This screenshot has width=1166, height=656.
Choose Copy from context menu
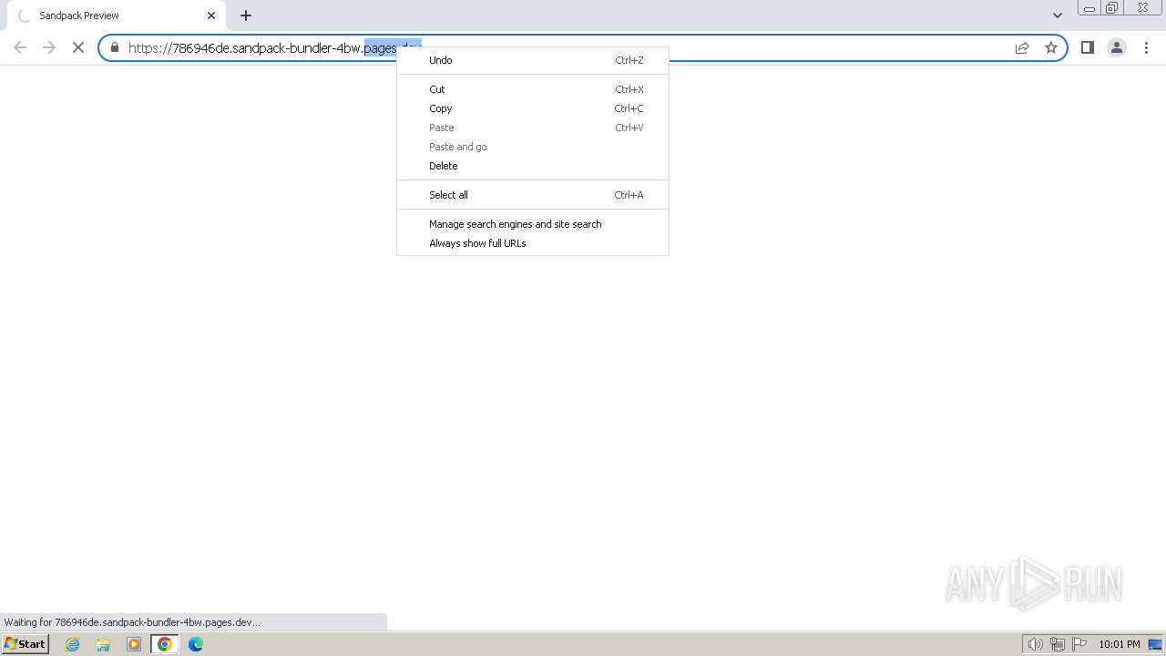pyautogui.click(x=533, y=108)
